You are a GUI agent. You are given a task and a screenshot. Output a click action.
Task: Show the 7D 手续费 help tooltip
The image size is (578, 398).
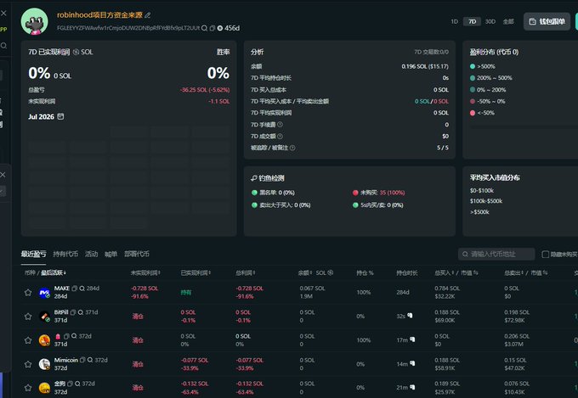(x=280, y=125)
